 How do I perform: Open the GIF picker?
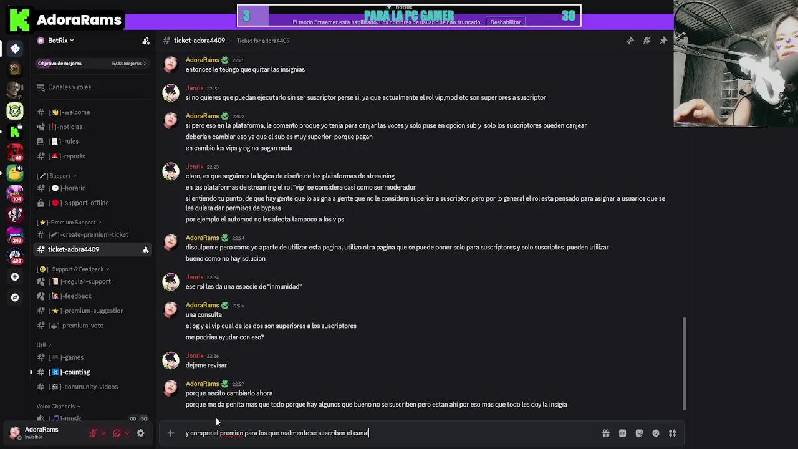[x=622, y=433]
